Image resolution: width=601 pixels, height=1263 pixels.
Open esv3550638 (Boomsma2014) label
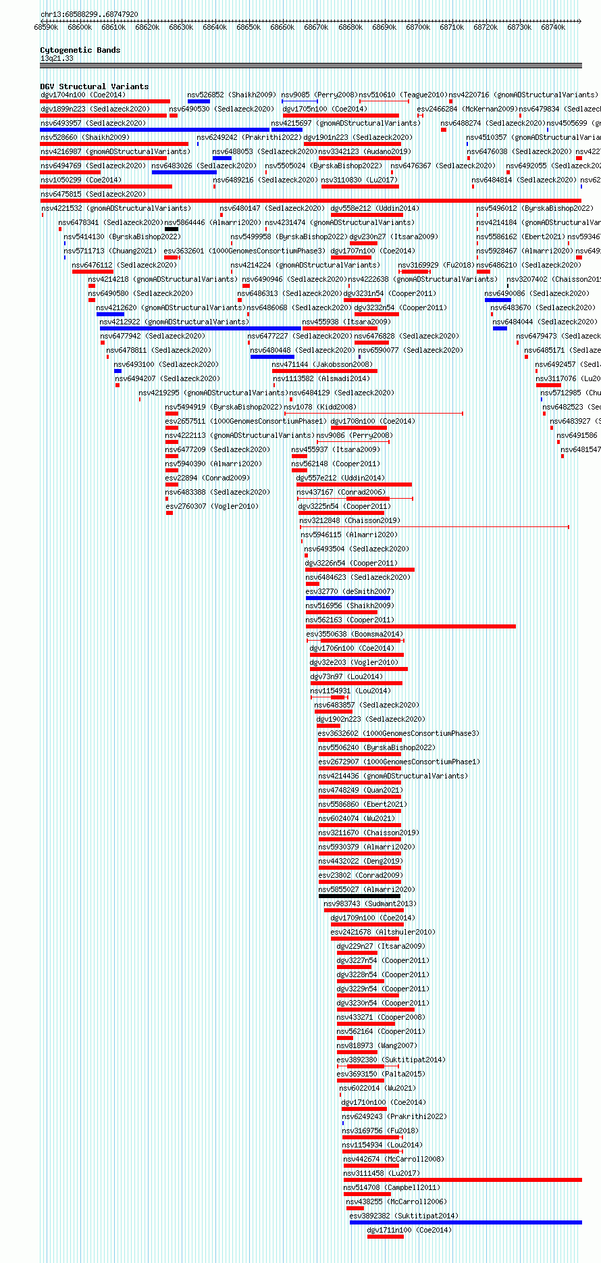tap(355, 634)
